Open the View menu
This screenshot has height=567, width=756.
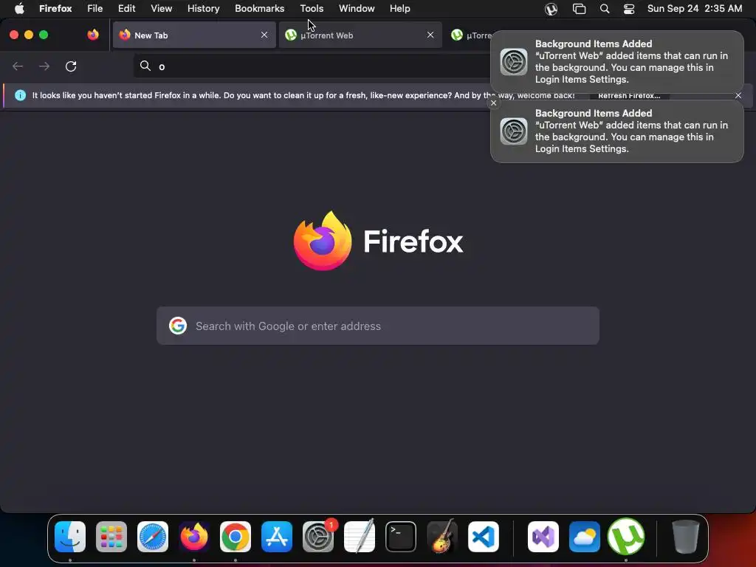[162, 9]
